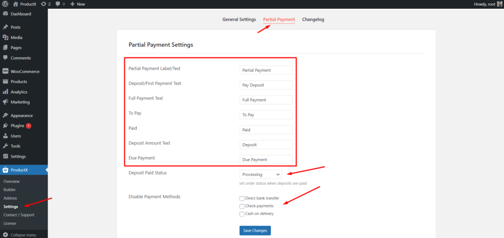
Task: Open Contact / Support submenu item
Action: pyautogui.click(x=19, y=215)
